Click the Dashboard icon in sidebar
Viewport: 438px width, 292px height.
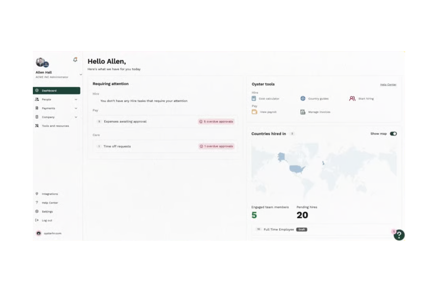(x=37, y=91)
